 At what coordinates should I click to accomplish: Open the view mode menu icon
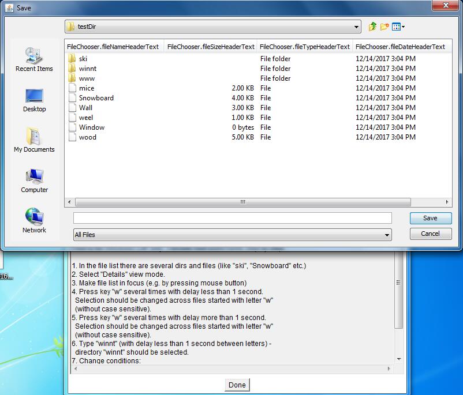[398, 27]
